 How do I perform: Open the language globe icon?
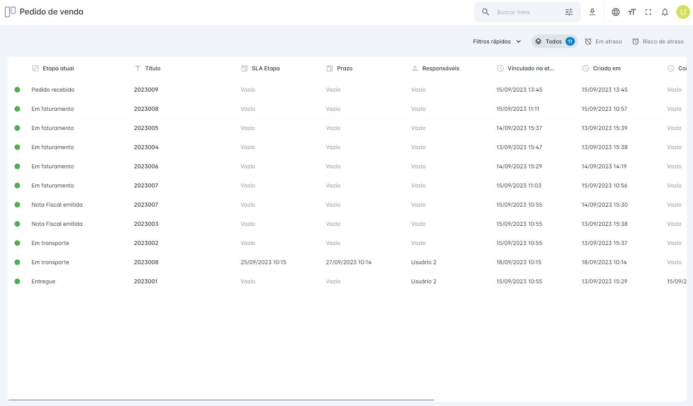[x=616, y=12]
